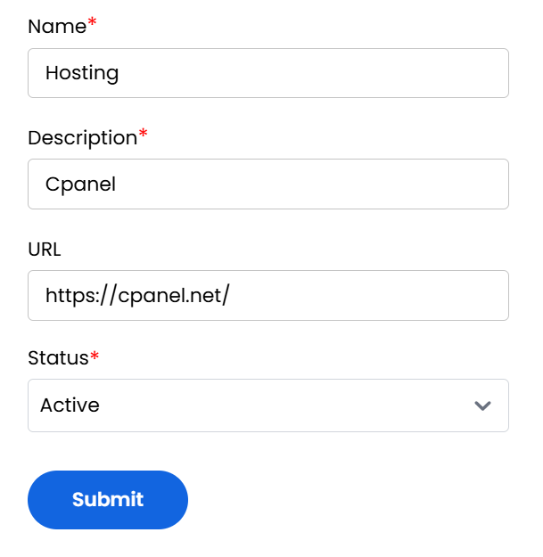Click the Status field label
This screenshot has height=557, width=543.
(x=58, y=358)
